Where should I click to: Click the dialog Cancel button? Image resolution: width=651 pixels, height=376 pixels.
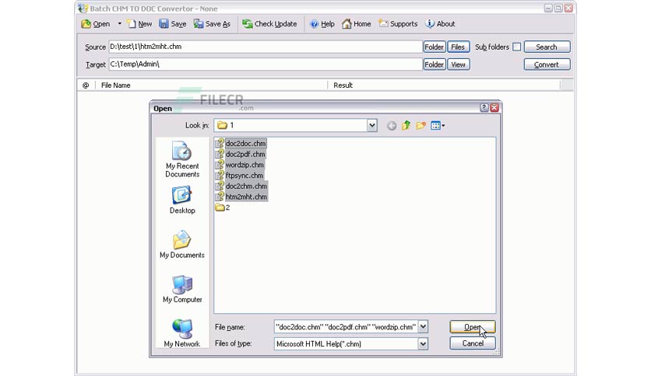coord(473,343)
